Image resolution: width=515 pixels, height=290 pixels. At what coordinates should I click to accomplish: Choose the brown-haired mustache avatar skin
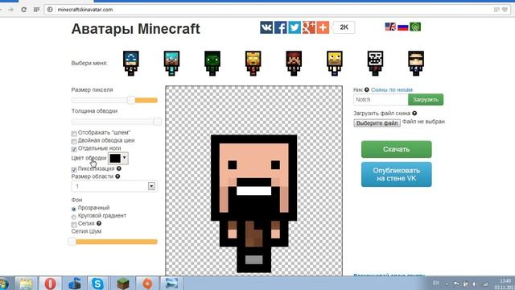[294, 63]
